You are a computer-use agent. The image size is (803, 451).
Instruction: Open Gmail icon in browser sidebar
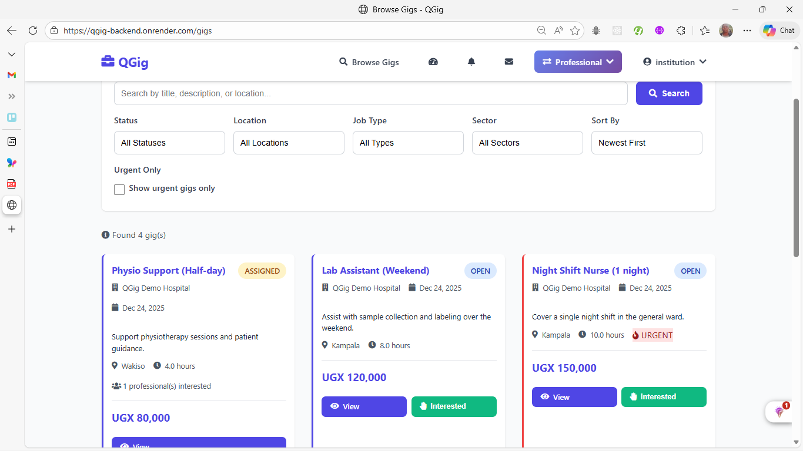[12, 75]
